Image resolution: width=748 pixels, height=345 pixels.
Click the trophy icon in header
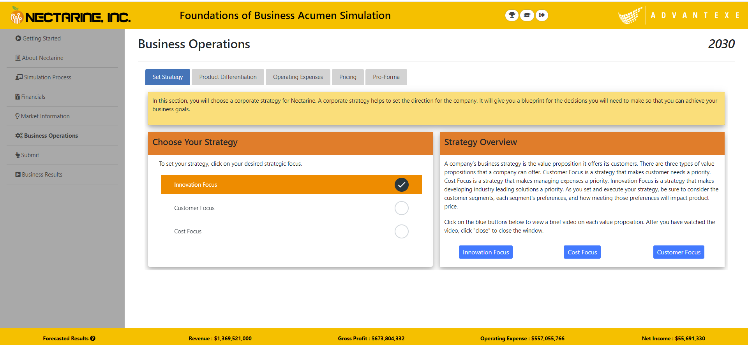coord(512,15)
